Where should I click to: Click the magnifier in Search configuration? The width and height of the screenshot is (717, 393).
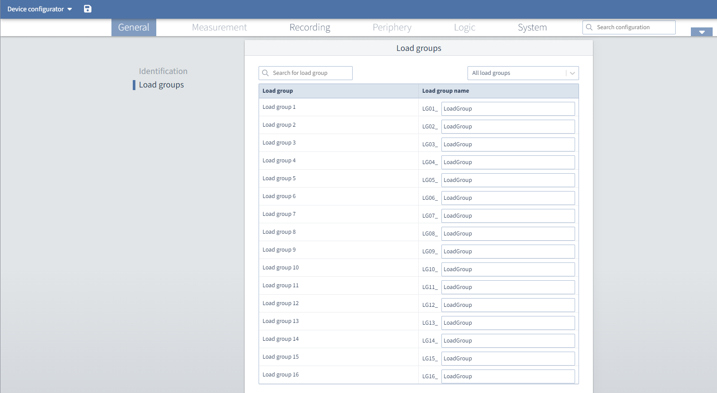click(589, 27)
